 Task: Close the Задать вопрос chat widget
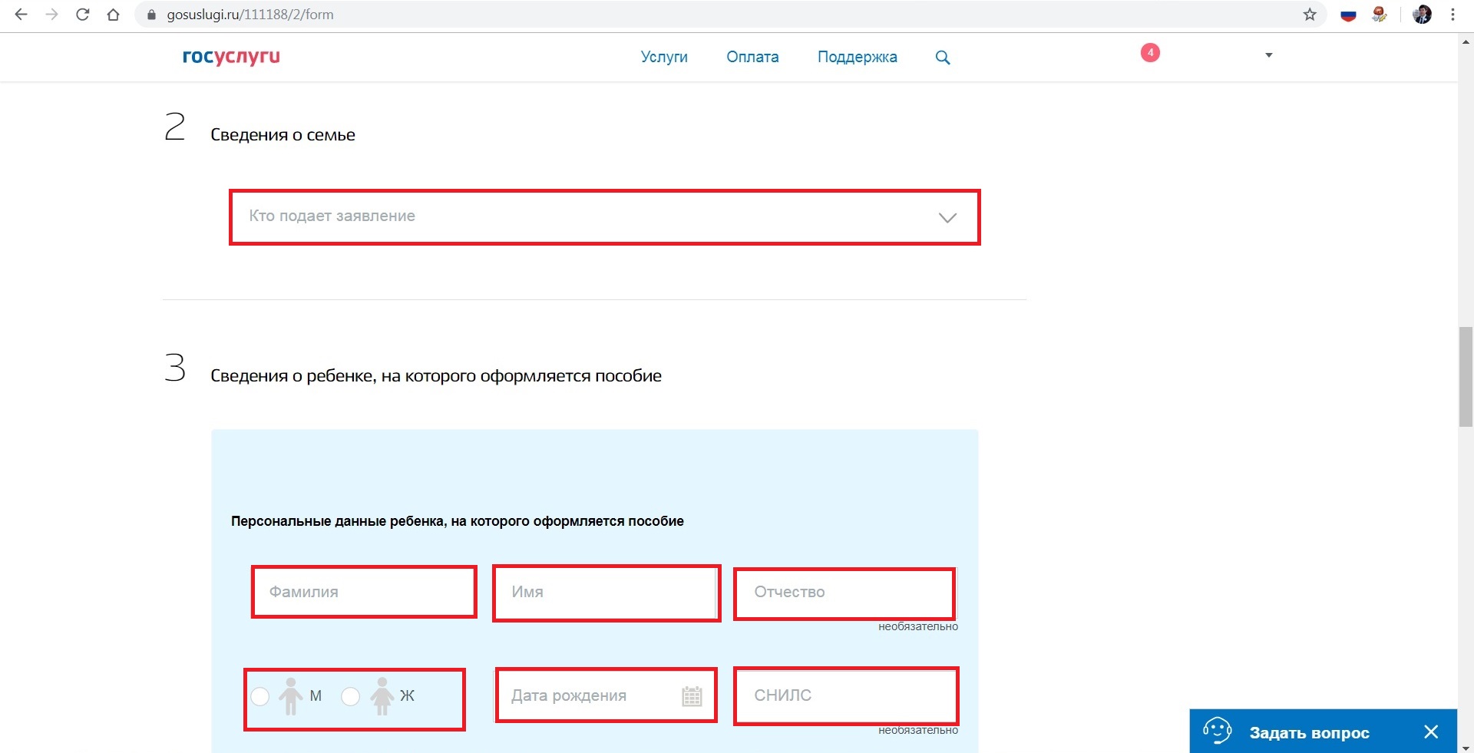point(1430,732)
